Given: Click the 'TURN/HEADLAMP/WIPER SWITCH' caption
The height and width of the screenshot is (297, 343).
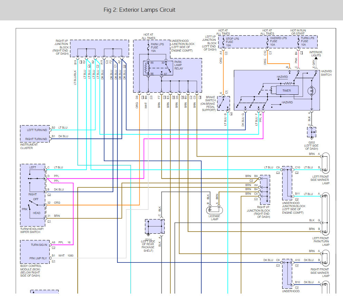Looking at the screenshot, I should point(32,230).
